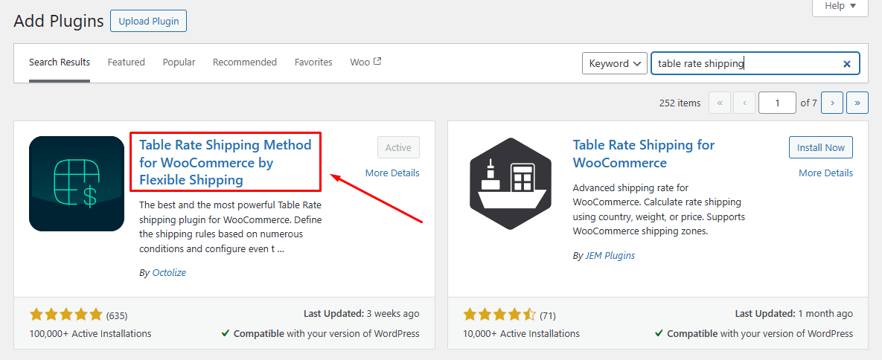The height and width of the screenshot is (360, 882).
Task: Switch to Search Results tab
Action: 60,62
